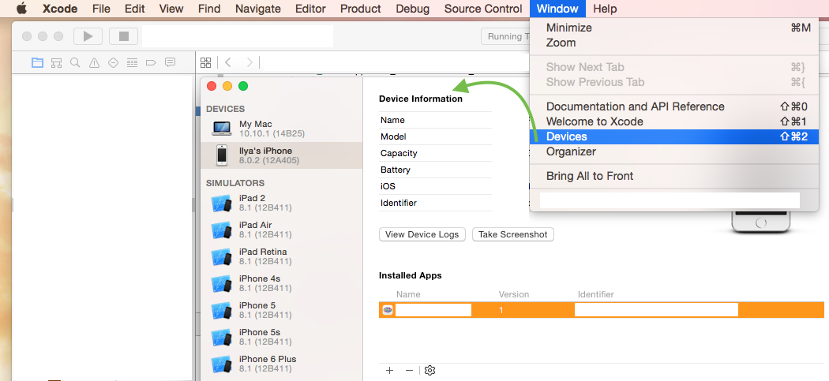Open the Navigate menu
Viewport: 829px width, 381px height.
[258, 9]
